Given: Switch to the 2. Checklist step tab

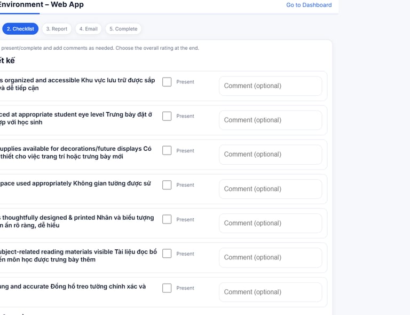Looking at the screenshot, I should click(x=20, y=29).
